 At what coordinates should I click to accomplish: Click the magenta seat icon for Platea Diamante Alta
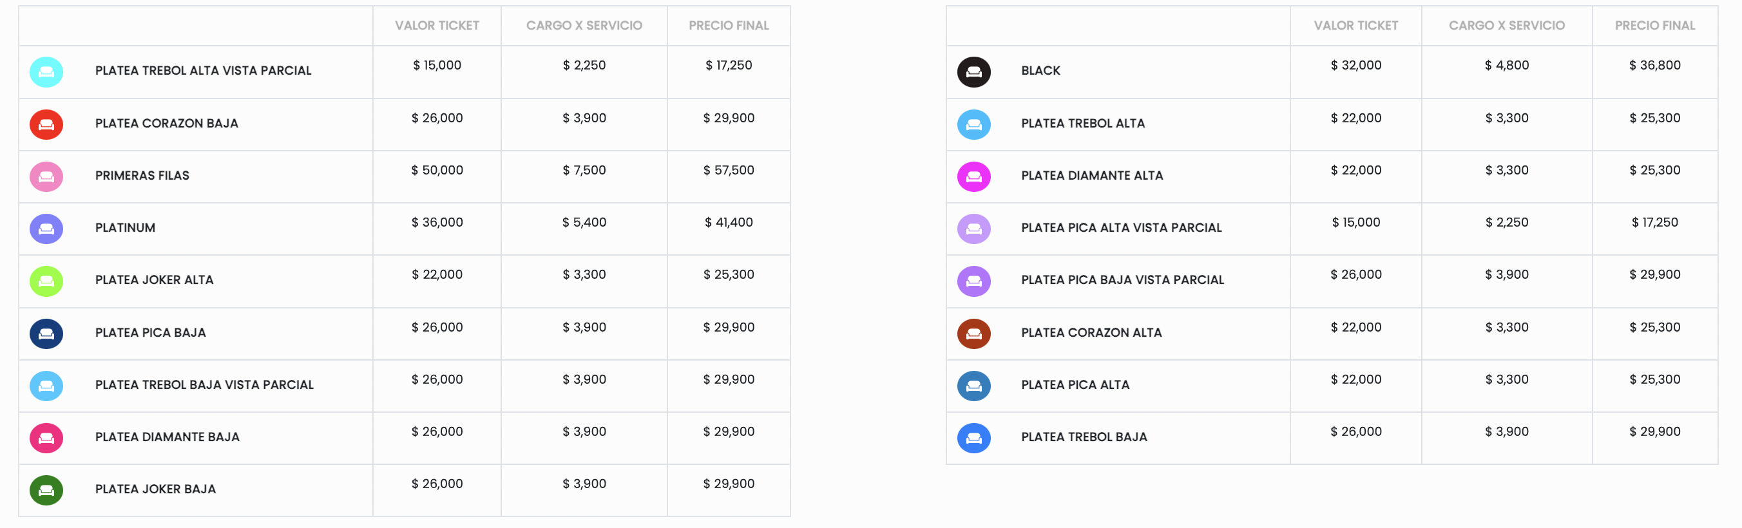click(x=974, y=176)
